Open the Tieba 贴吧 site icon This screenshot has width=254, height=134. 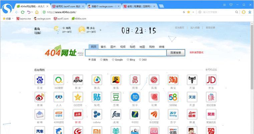click(x=97, y=97)
